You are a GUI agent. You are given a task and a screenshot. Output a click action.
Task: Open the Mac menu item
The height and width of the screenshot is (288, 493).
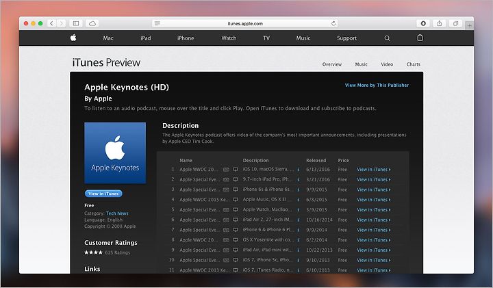tap(108, 38)
